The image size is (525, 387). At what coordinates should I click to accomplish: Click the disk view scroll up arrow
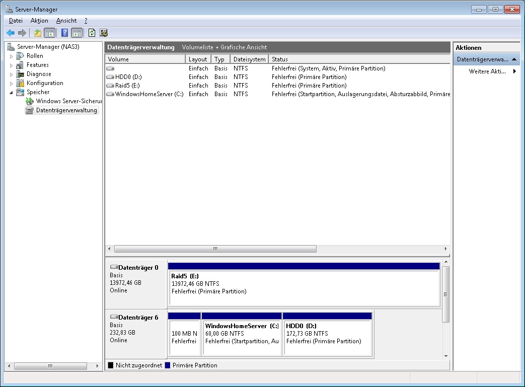446,262
